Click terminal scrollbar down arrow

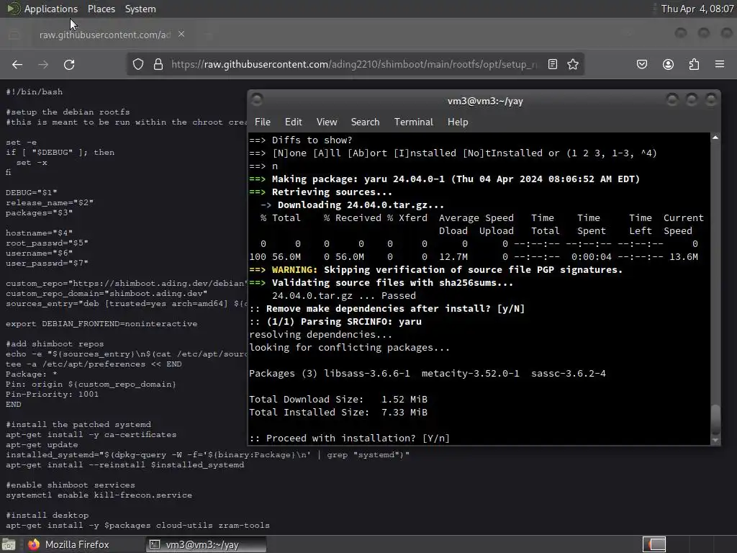[715, 441]
